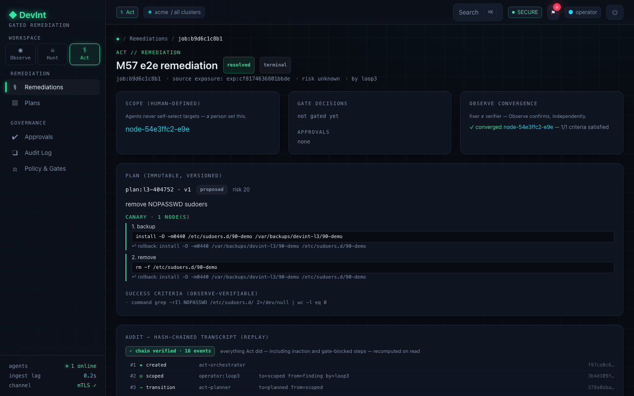
Task: Click plan:l3-404752 identifier
Action: coord(150,190)
